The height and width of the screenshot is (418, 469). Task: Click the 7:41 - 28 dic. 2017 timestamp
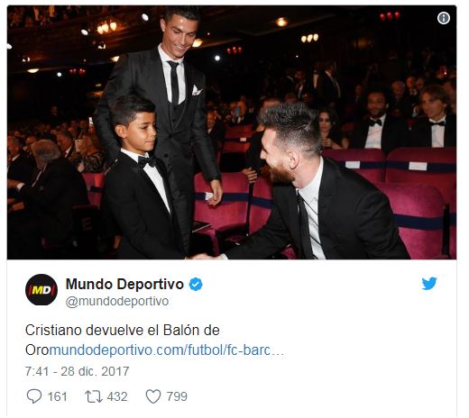click(x=77, y=371)
